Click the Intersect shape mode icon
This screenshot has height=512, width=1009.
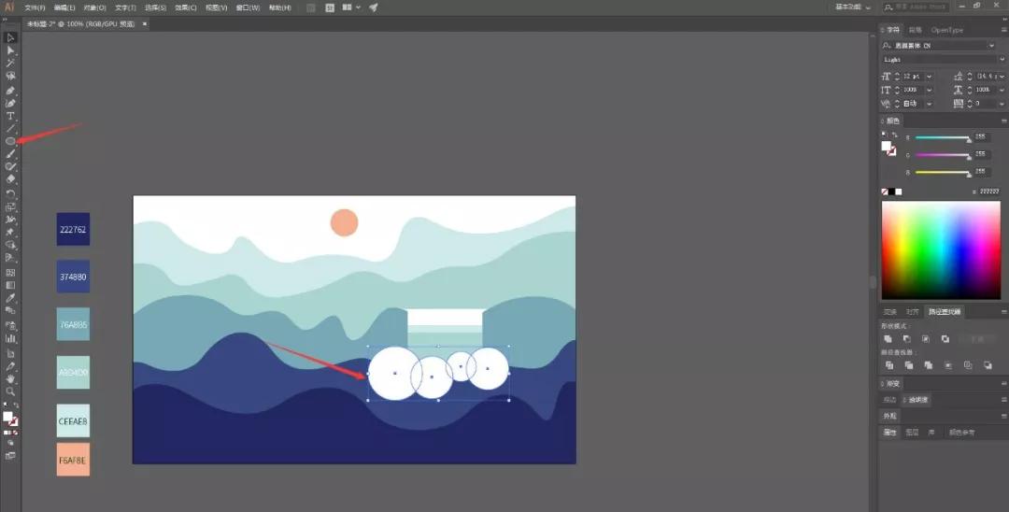tap(926, 339)
